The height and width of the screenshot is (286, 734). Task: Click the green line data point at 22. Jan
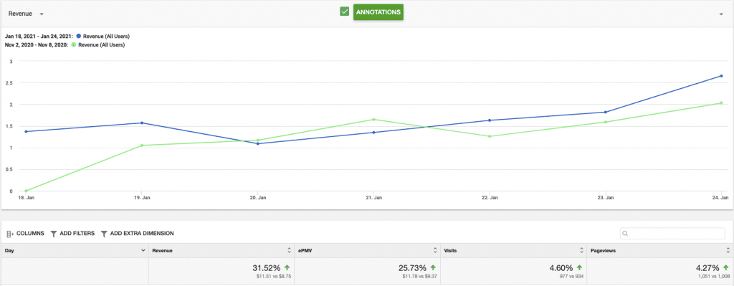(490, 136)
